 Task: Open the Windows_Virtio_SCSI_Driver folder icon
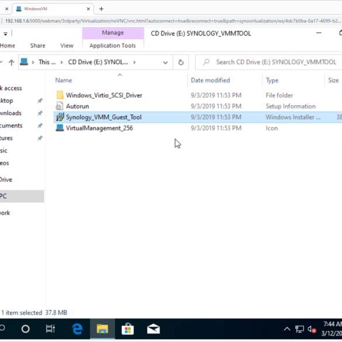coord(60,95)
